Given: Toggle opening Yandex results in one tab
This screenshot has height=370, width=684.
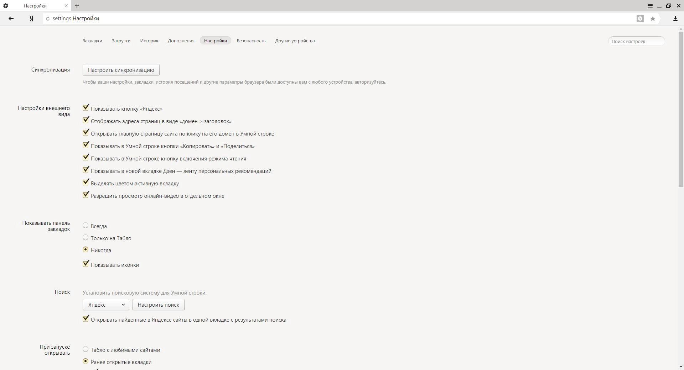Looking at the screenshot, I should click(x=85, y=318).
